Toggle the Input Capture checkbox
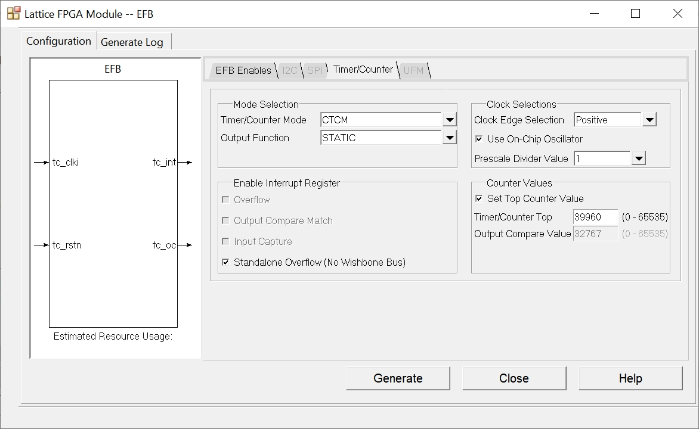Viewport: 699px width, 429px height. pyautogui.click(x=225, y=241)
